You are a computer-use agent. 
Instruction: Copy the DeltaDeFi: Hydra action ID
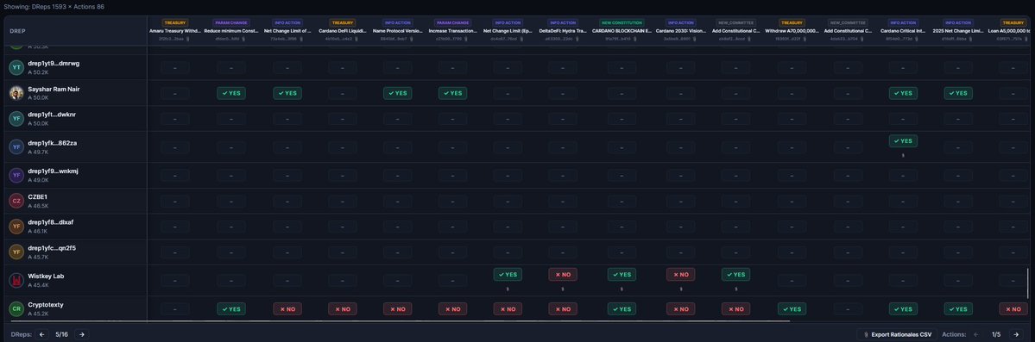point(577,39)
